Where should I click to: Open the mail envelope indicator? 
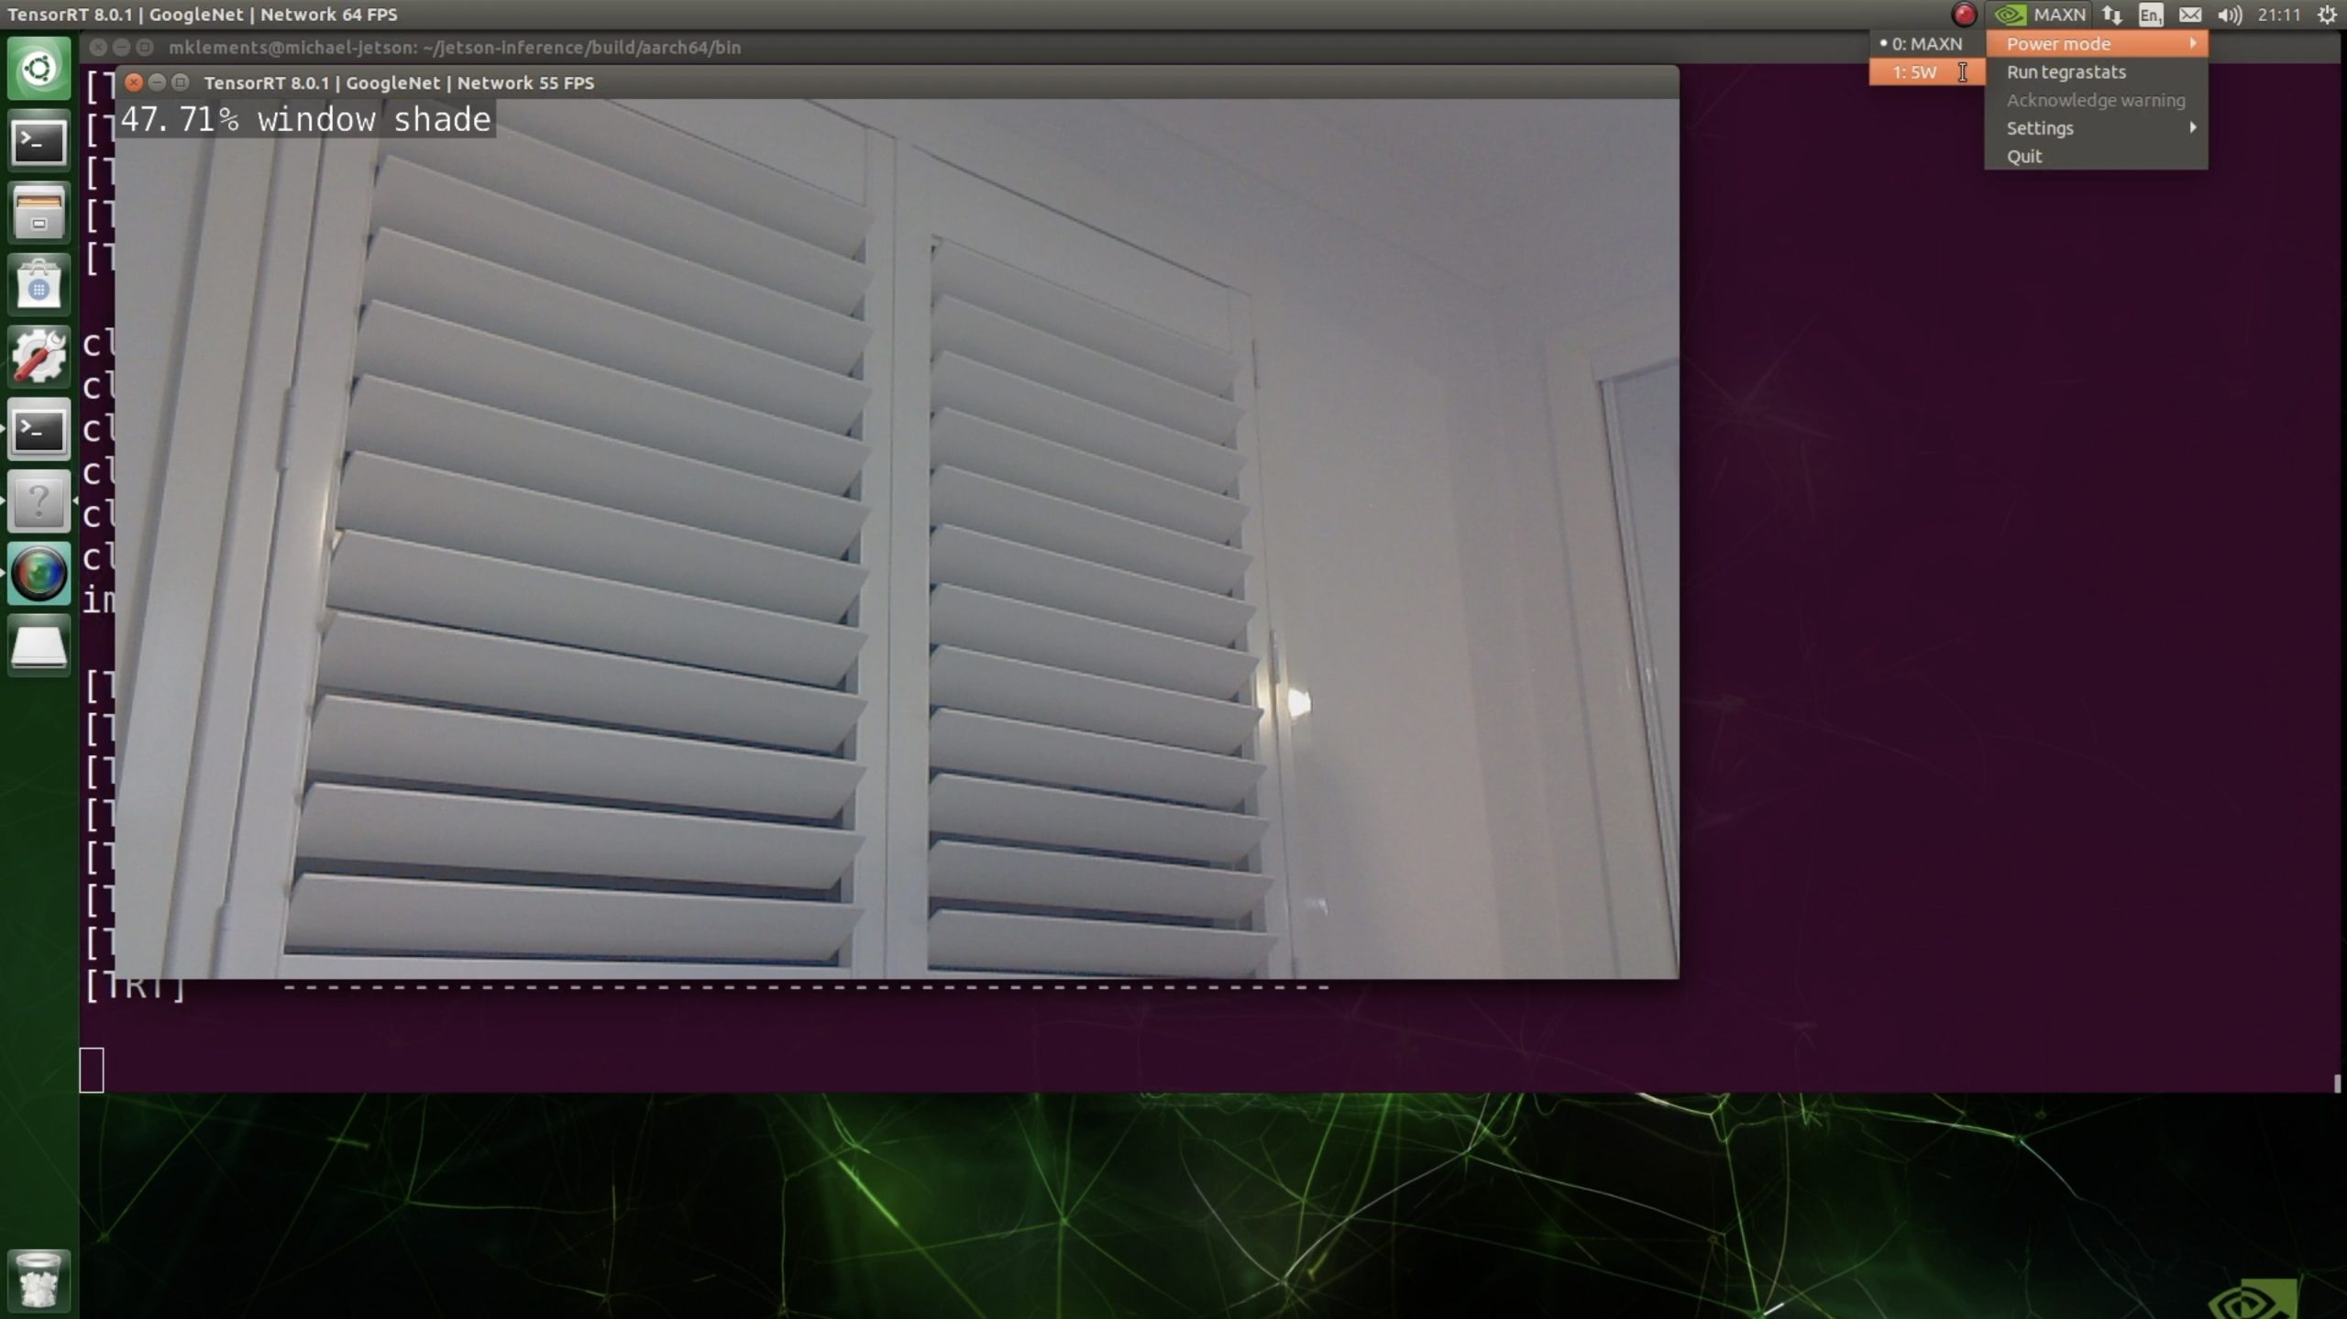point(2190,15)
